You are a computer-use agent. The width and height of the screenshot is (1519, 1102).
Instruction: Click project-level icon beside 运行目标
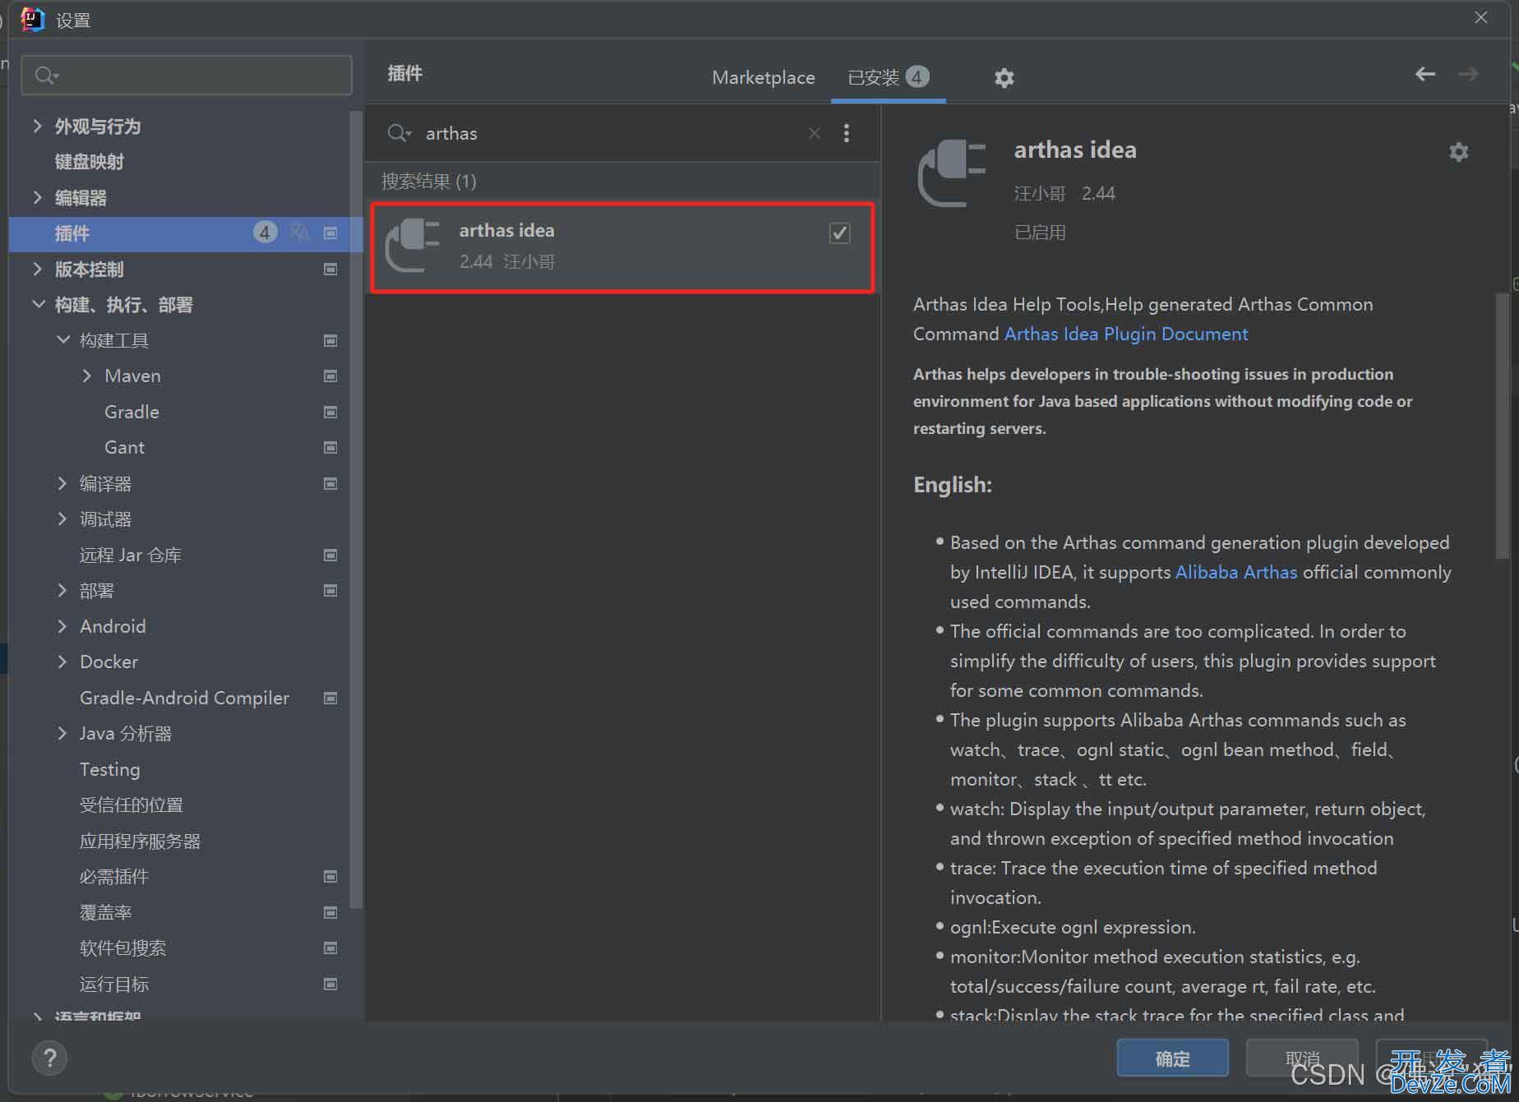[x=330, y=984]
